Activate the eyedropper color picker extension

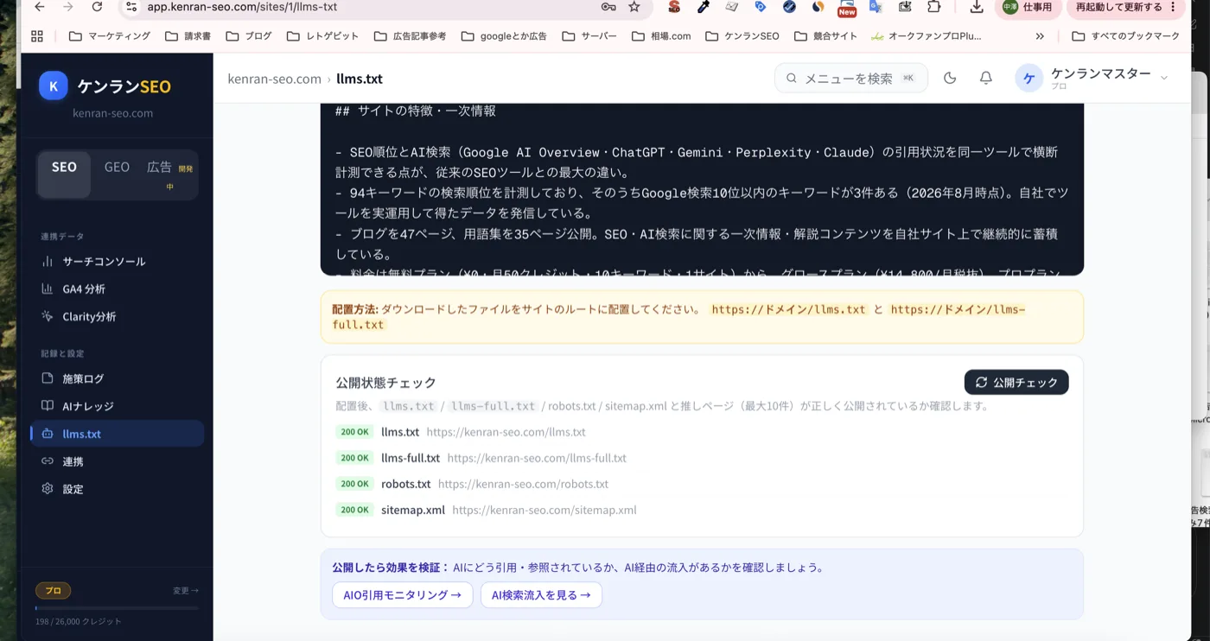[x=704, y=7]
